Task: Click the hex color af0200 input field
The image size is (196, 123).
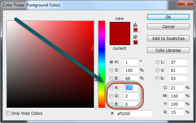Action: pyautogui.click(x=134, y=114)
